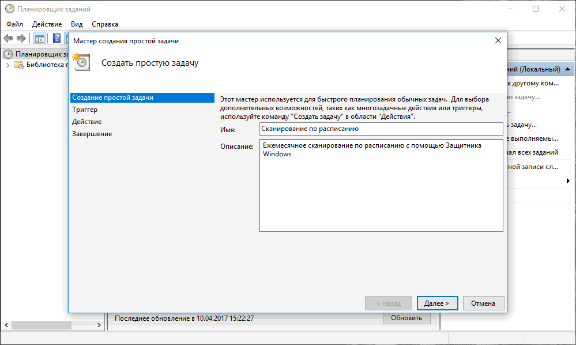Viewport: 576px width, 345px height.
Task: Minimize the Task Scheduler window
Action: coord(510,9)
